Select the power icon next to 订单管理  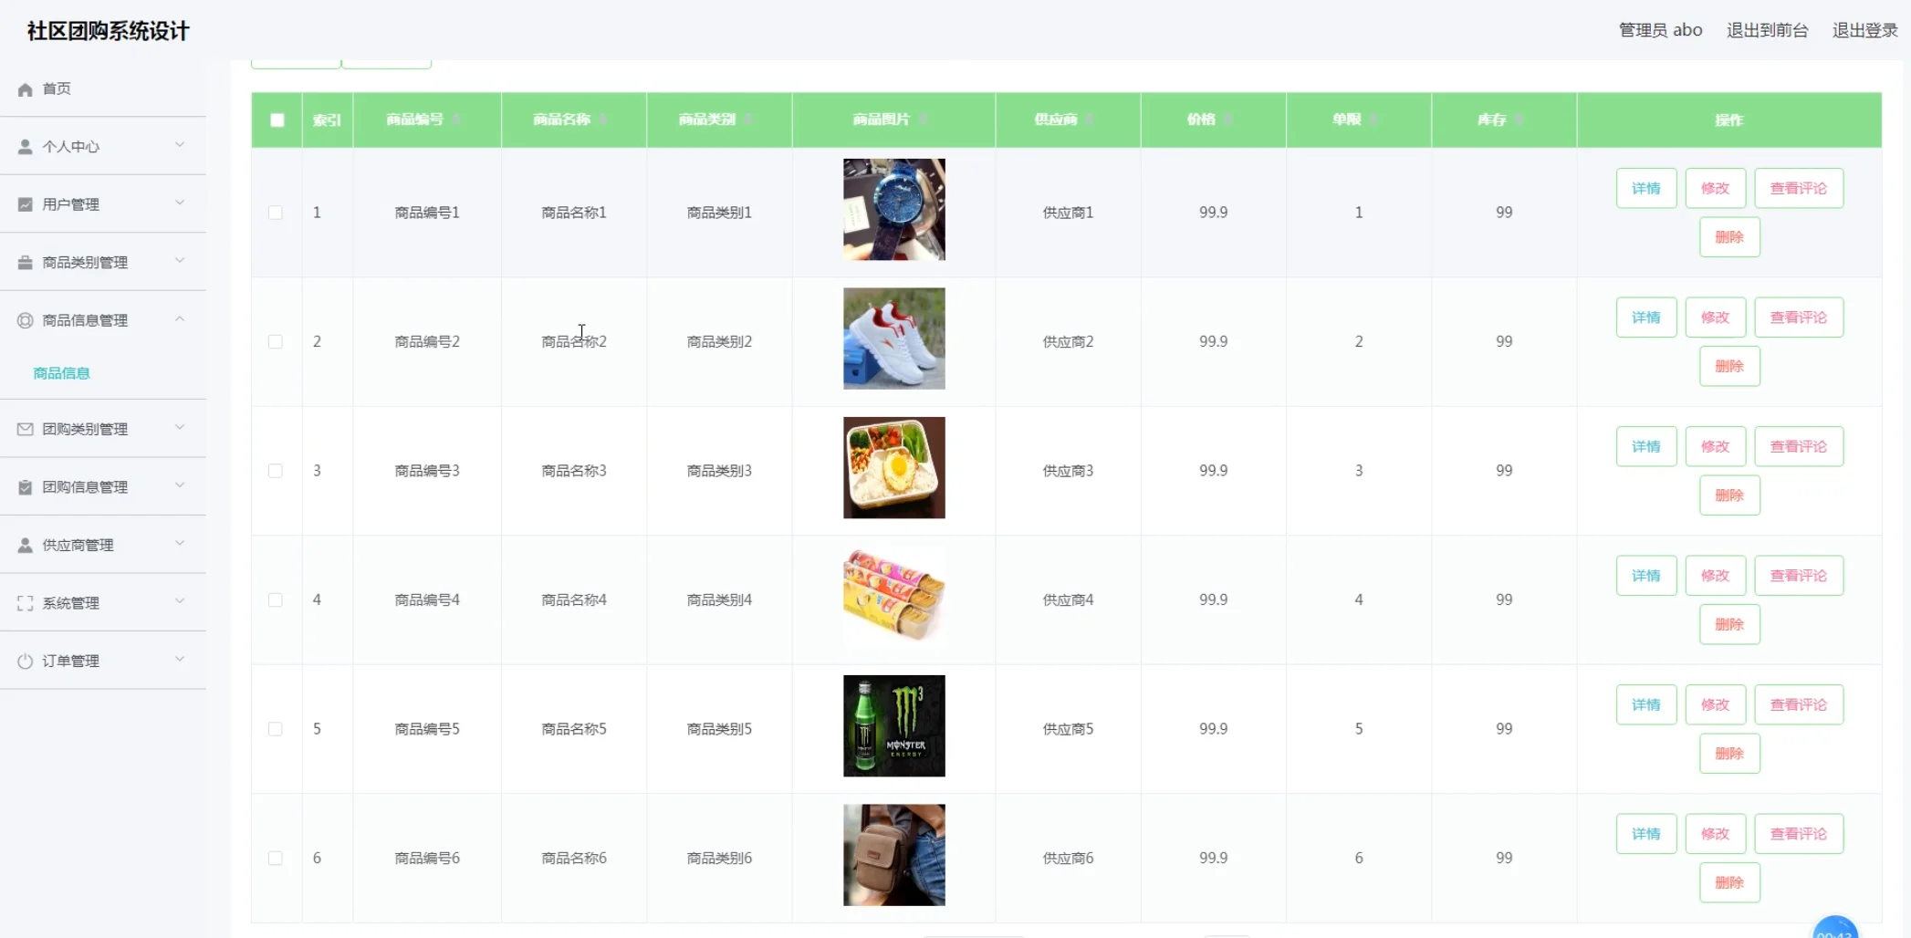[24, 660]
